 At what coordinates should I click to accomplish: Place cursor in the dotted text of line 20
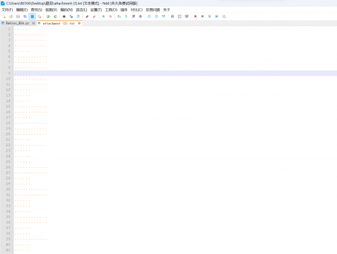(x=31, y=134)
